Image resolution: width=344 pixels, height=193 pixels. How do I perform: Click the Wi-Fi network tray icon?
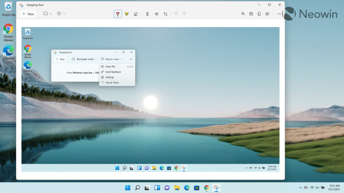click(312, 188)
